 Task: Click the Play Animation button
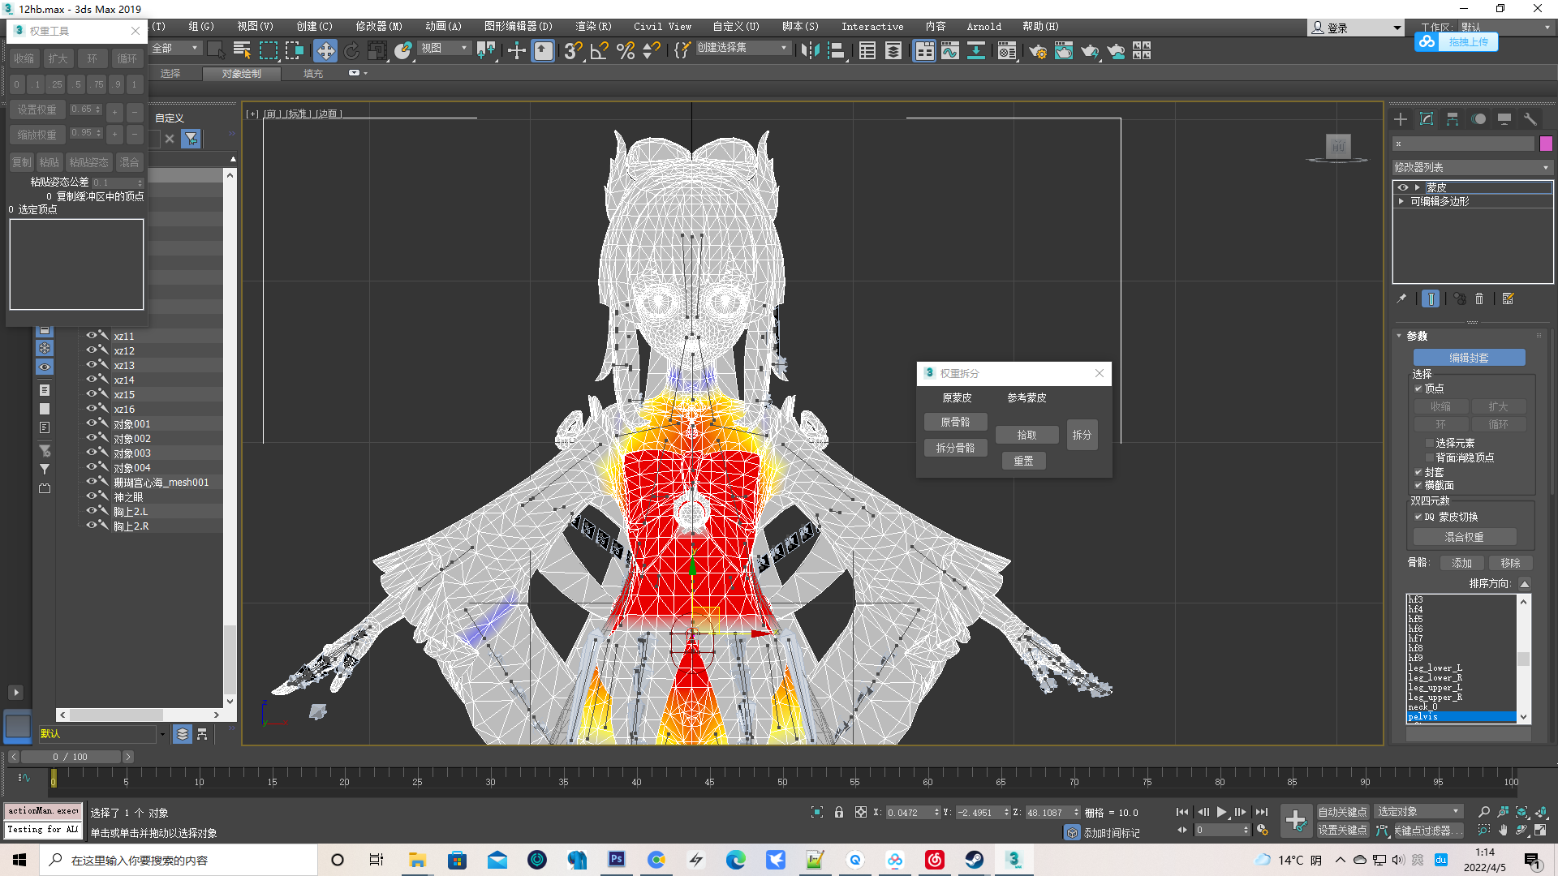click(1222, 812)
